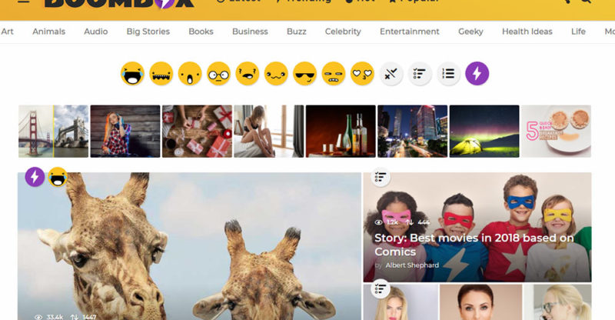Open the poll checklist format icon in the emoji row
The height and width of the screenshot is (320, 615).
coord(420,73)
